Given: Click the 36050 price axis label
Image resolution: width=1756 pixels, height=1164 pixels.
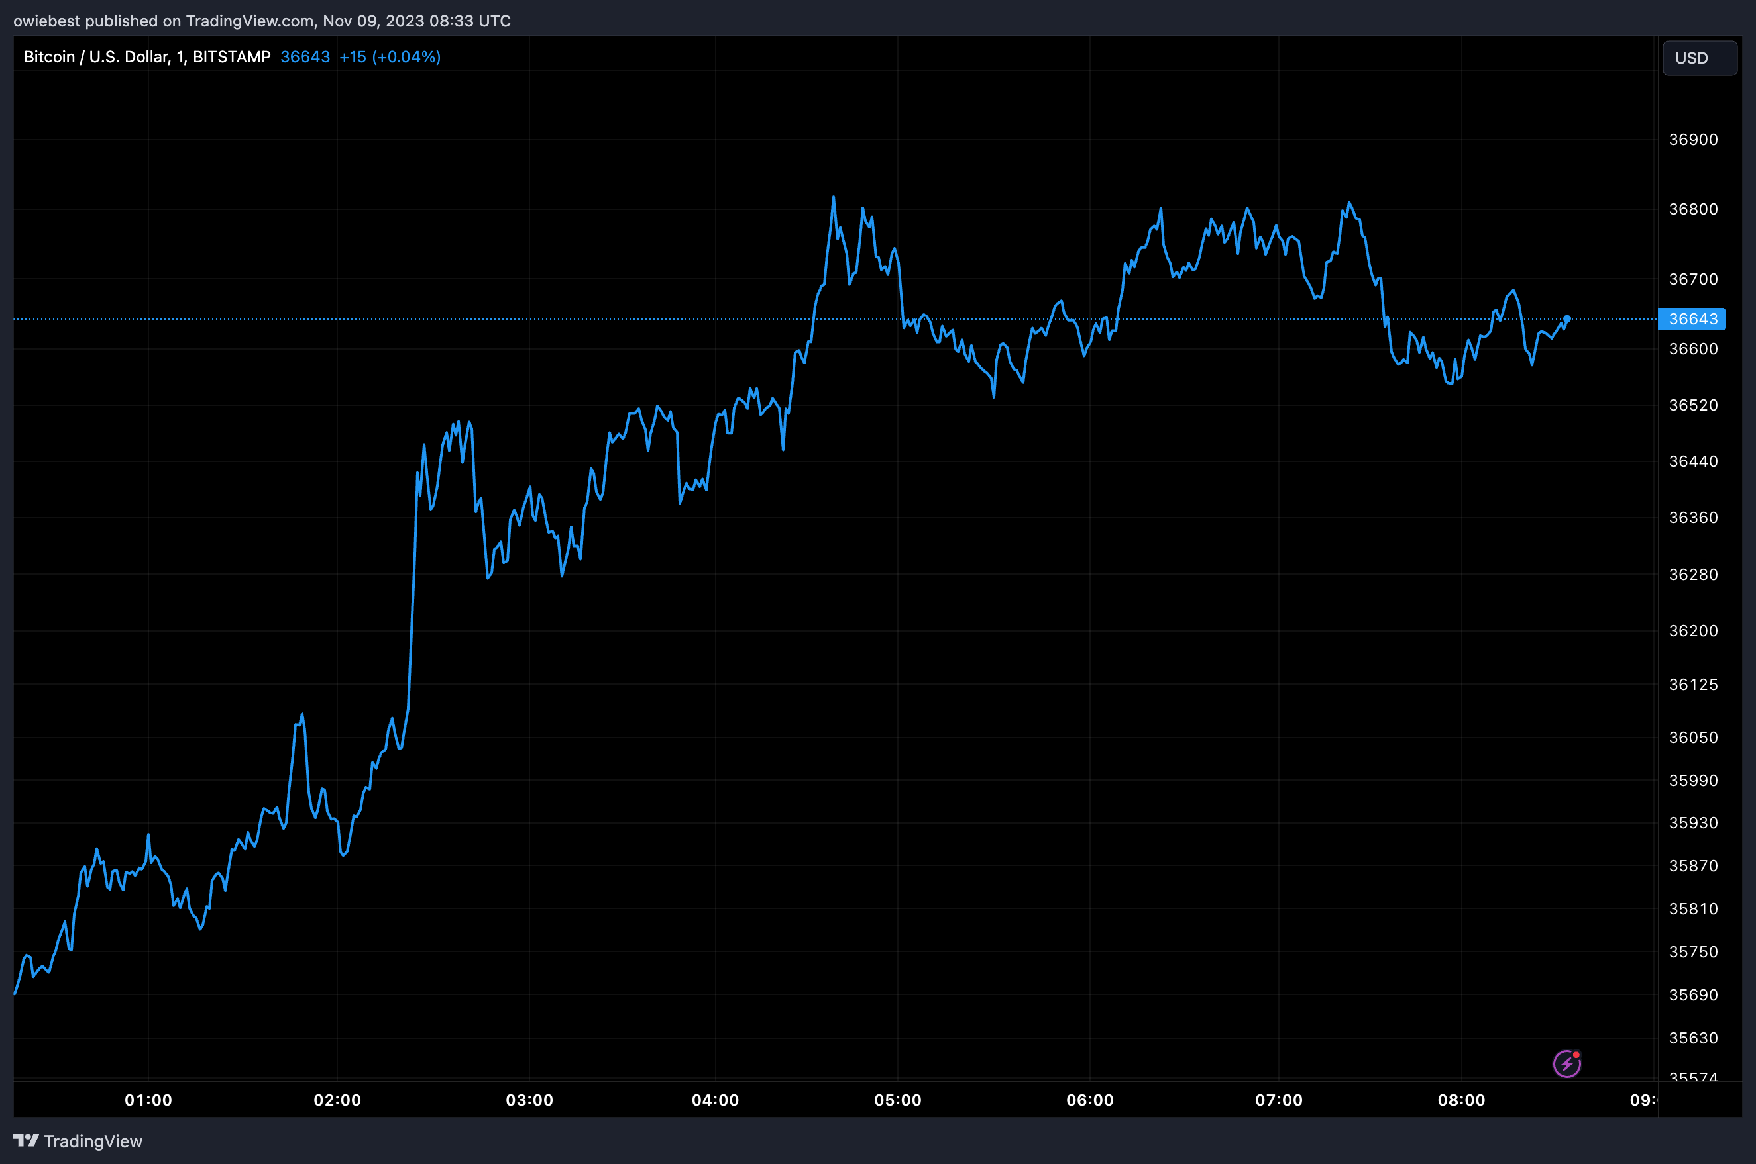Looking at the screenshot, I should (1693, 738).
